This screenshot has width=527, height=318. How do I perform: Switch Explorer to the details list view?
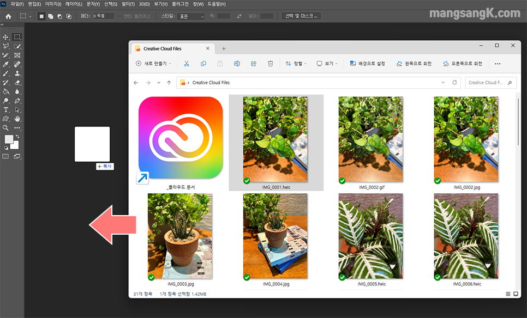(x=508, y=294)
